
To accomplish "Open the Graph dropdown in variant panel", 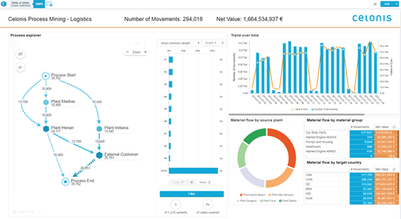I will coord(210,43).
